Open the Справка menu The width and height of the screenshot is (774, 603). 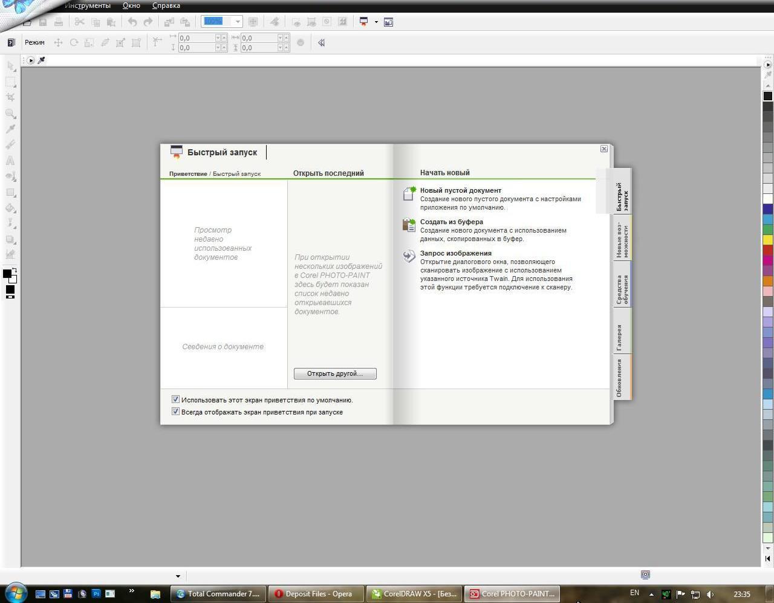(166, 5)
